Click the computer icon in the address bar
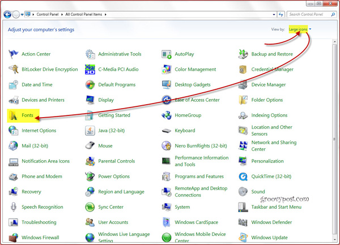 pyautogui.click(x=28, y=14)
